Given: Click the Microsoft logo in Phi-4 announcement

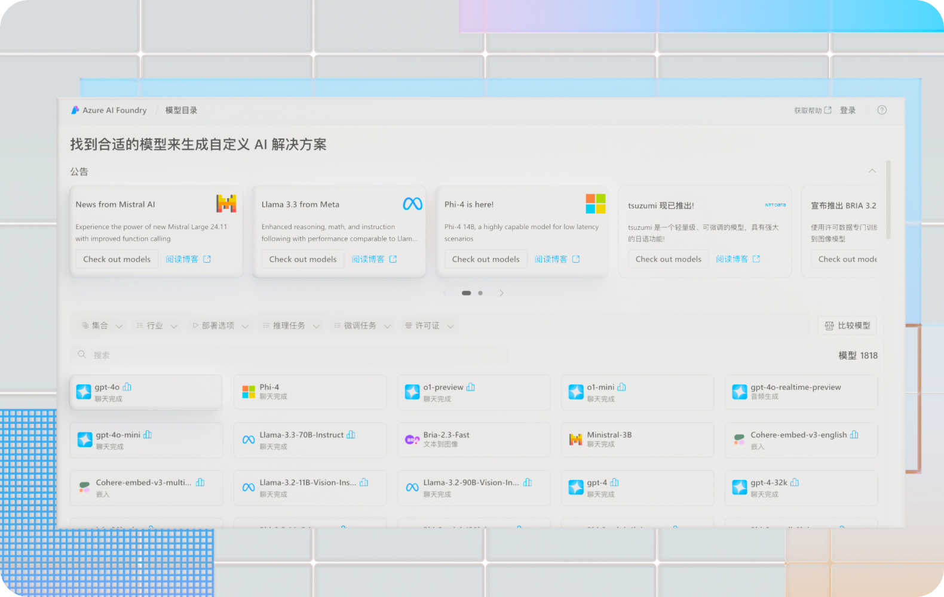Looking at the screenshot, I should point(596,204).
